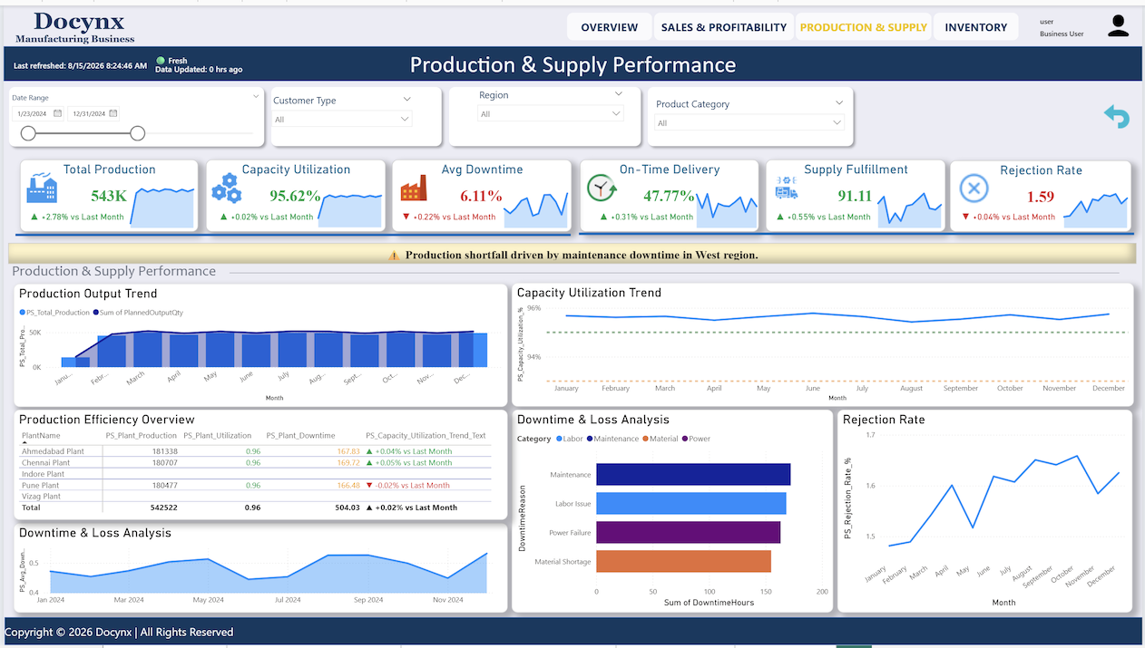Click the Business User label
The width and height of the screenshot is (1145, 648).
pyautogui.click(x=1062, y=34)
